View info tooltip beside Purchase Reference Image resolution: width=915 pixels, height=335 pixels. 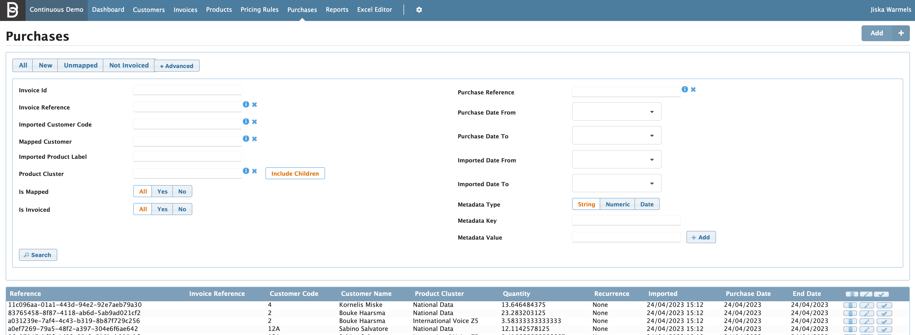[x=685, y=90]
